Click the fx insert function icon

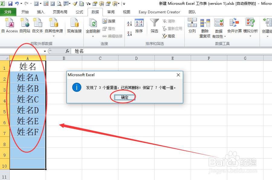[67, 51]
